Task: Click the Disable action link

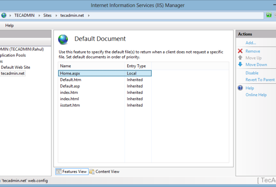Action: pos(252,73)
